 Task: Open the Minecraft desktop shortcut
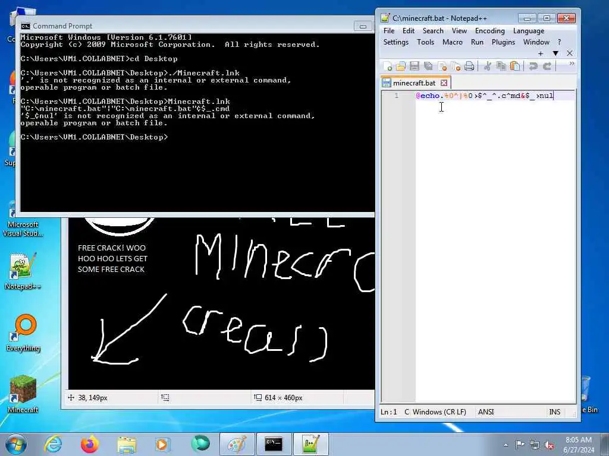[x=23, y=394]
